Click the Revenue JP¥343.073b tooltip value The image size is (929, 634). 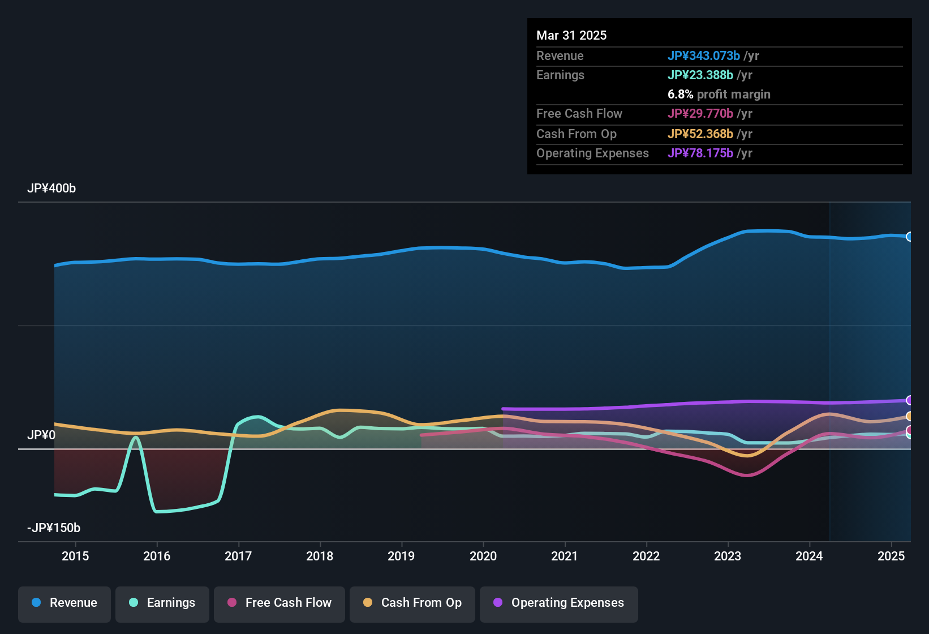tap(704, 55)
